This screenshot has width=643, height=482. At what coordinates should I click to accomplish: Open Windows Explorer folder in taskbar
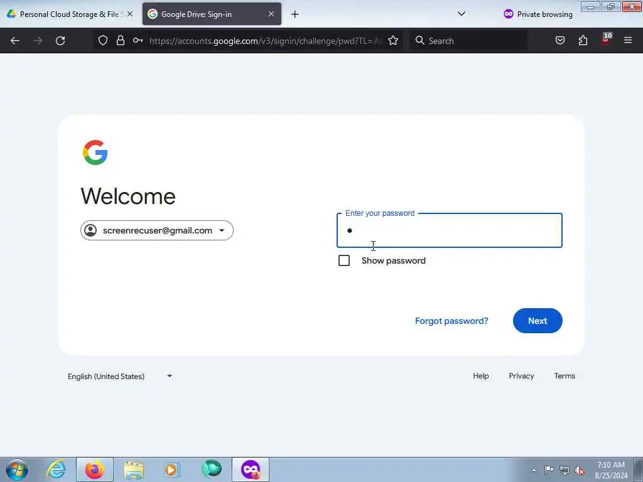coord(134,469)
